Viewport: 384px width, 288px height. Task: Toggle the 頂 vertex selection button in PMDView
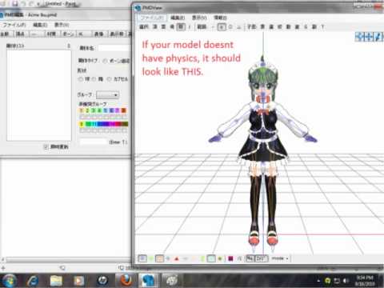click(155, 26)
